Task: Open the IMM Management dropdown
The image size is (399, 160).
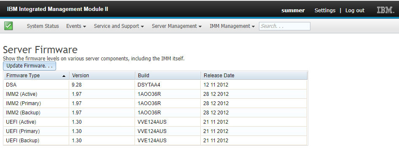Action: click(x=232, y=26)
